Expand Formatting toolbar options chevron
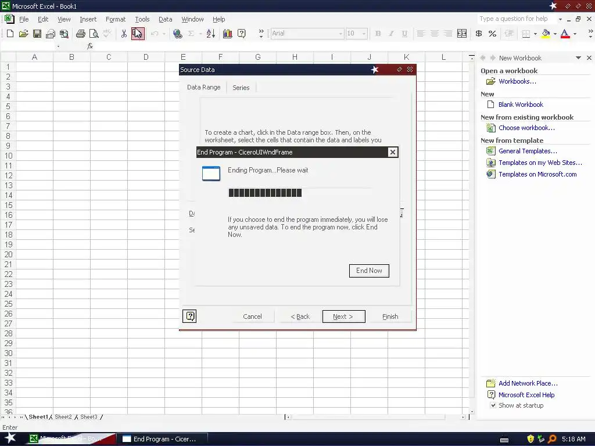Viewport: 595px width, 446px height. pos(590,33)
